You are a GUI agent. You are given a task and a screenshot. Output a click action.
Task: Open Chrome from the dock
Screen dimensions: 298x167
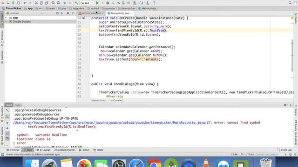pyautogui.click(x=154, y=163)
